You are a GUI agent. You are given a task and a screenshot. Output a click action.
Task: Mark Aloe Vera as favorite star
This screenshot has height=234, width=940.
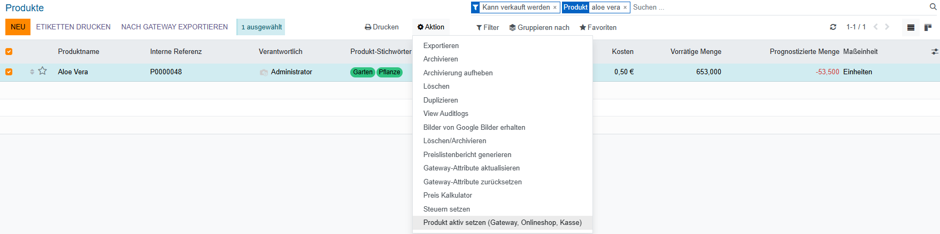[43, 72]
